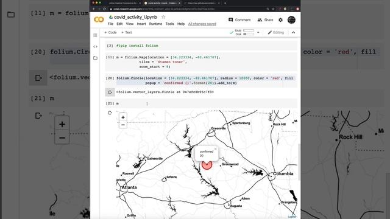Select the folium.Map code cell

point(201,62)
